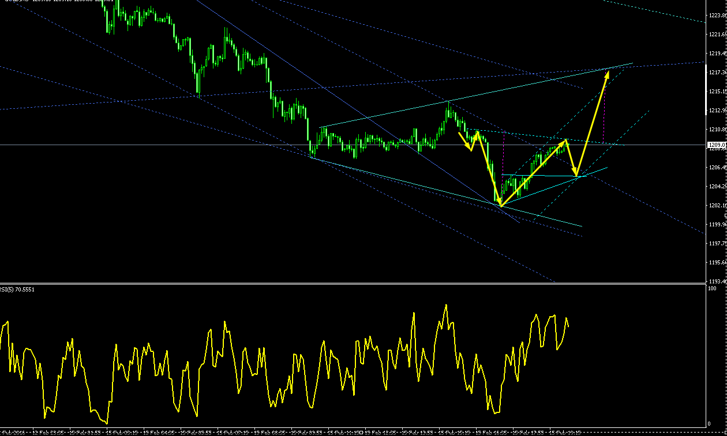This screenshot has height=436, width=727.
Task: Click the RSI scale value 0
Action: 710,424
